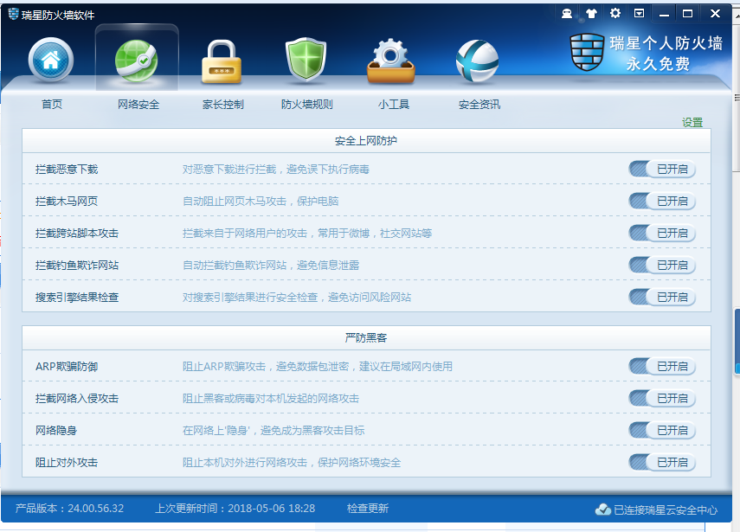Click the Rising firewall logo in title bar
Screen dimensions: 740x532
click(x=14, y=14)
